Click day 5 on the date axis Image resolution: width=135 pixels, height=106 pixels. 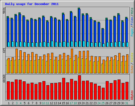pos(25,103)
